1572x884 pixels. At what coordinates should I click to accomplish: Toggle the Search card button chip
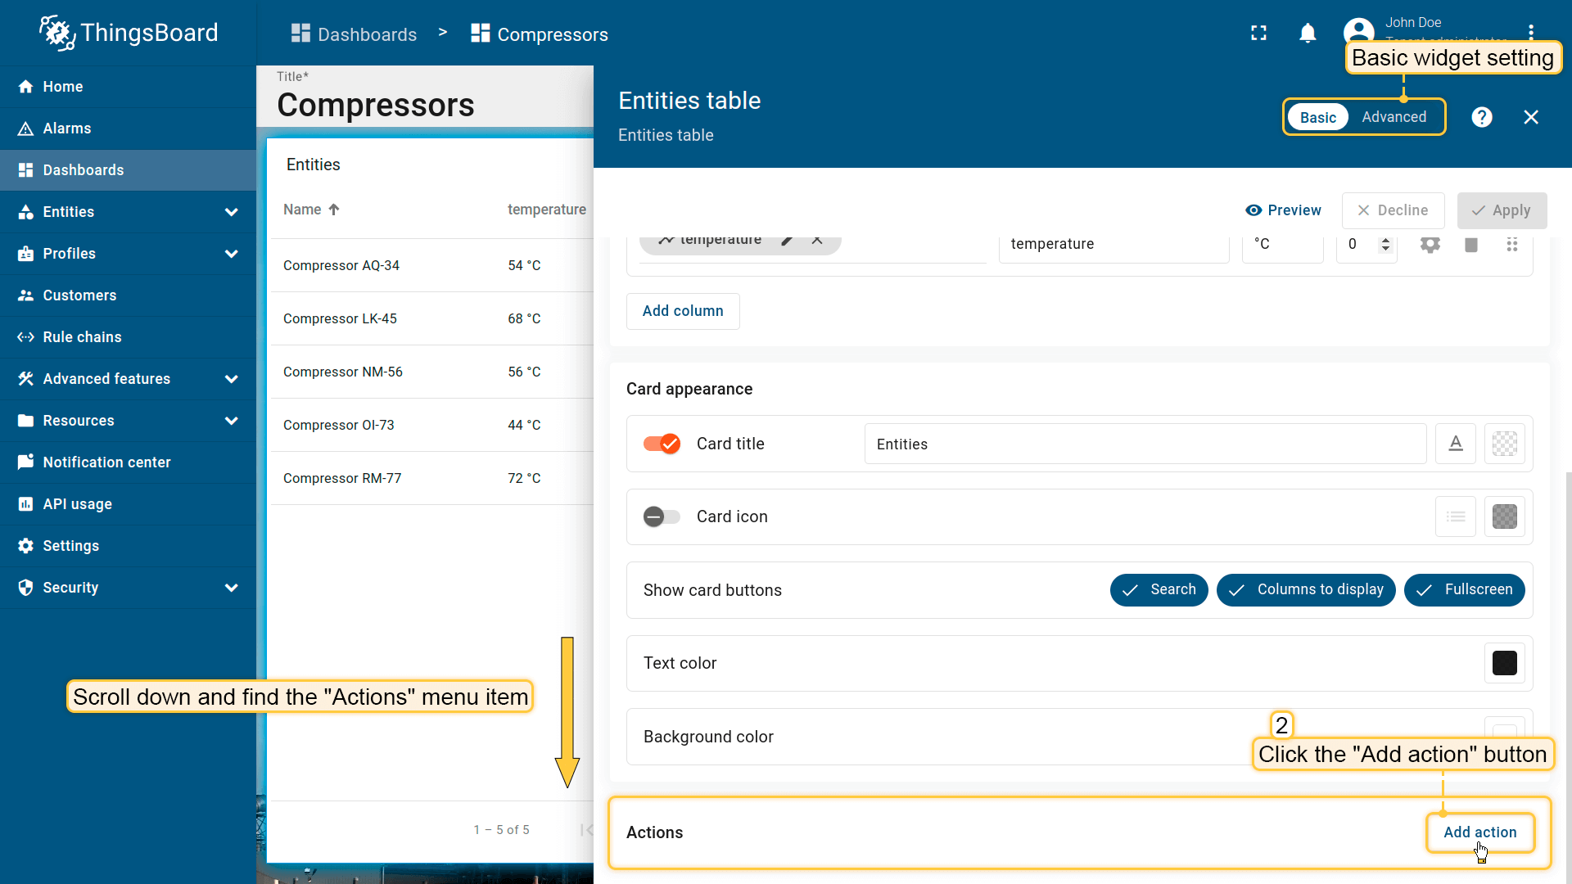point(1159,589)
